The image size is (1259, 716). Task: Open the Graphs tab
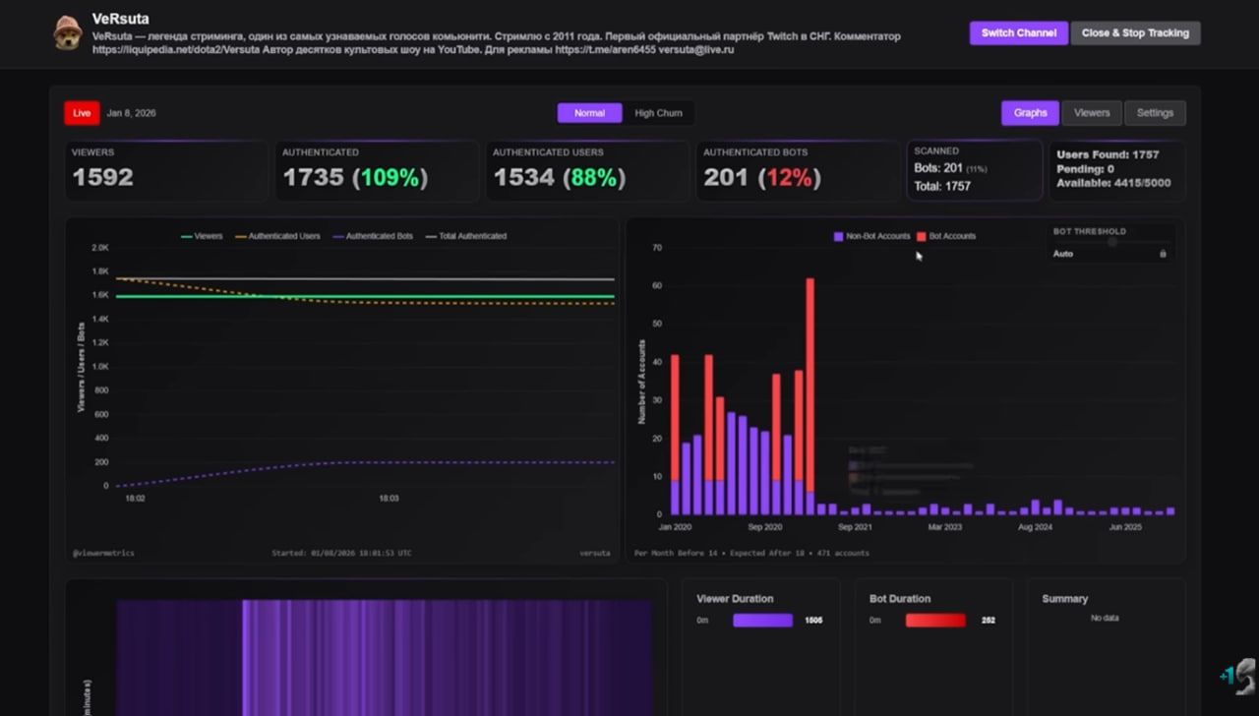pos(1030,113)
